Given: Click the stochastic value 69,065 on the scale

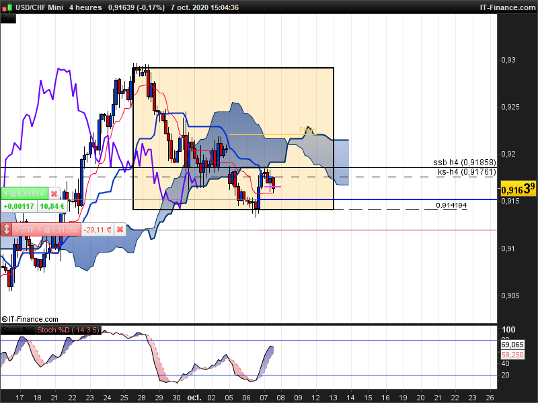Looking at the screenshot, I should point(512,344).
